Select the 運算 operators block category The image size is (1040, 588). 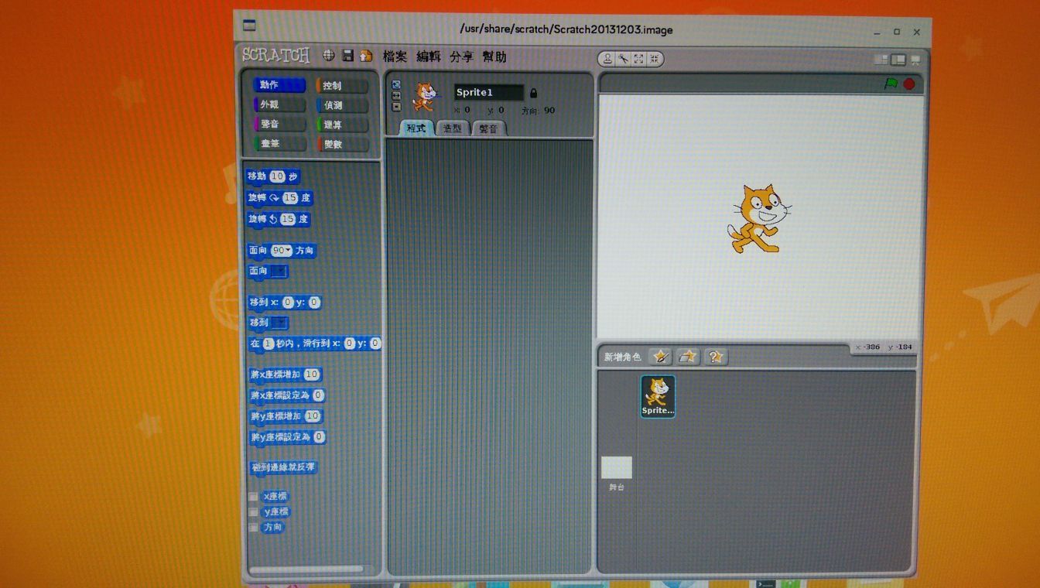(342, 125)
